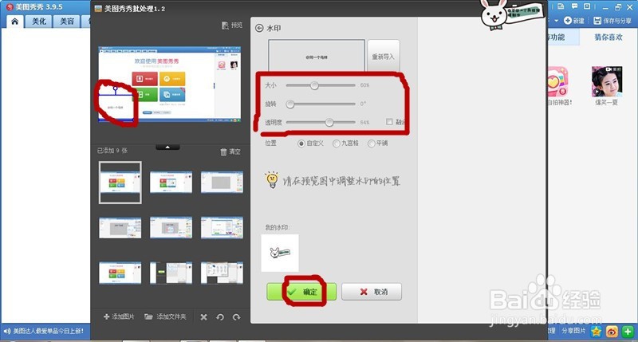This screenshot has height=342, width=638.
Task: Click the watermark image preview box above sliders
Action: click(x=317, y=56)
